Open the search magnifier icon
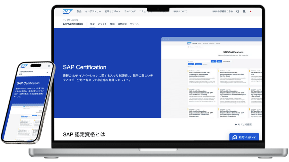This screenshot has height=162, width=289. tap(238, 12)
